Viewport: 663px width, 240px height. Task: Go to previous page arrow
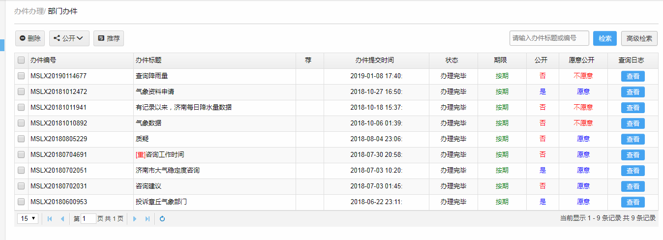coord(62,219)
